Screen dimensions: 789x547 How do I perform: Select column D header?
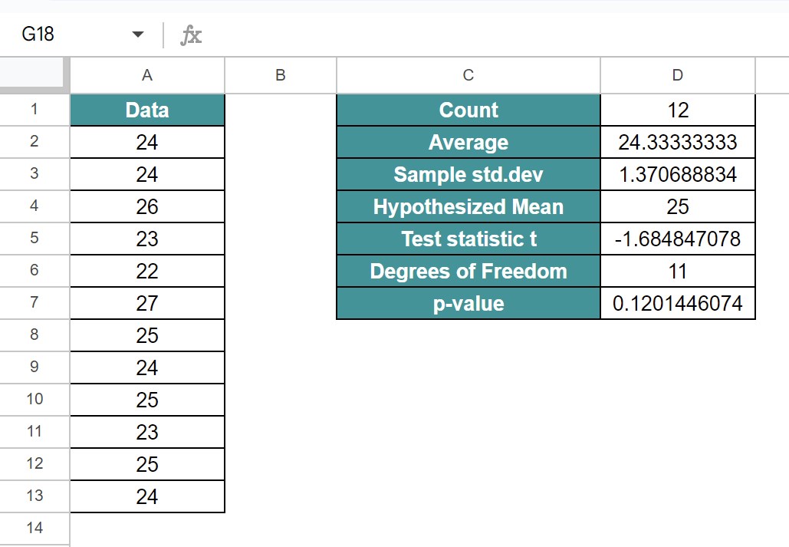(x=678, y=75)
